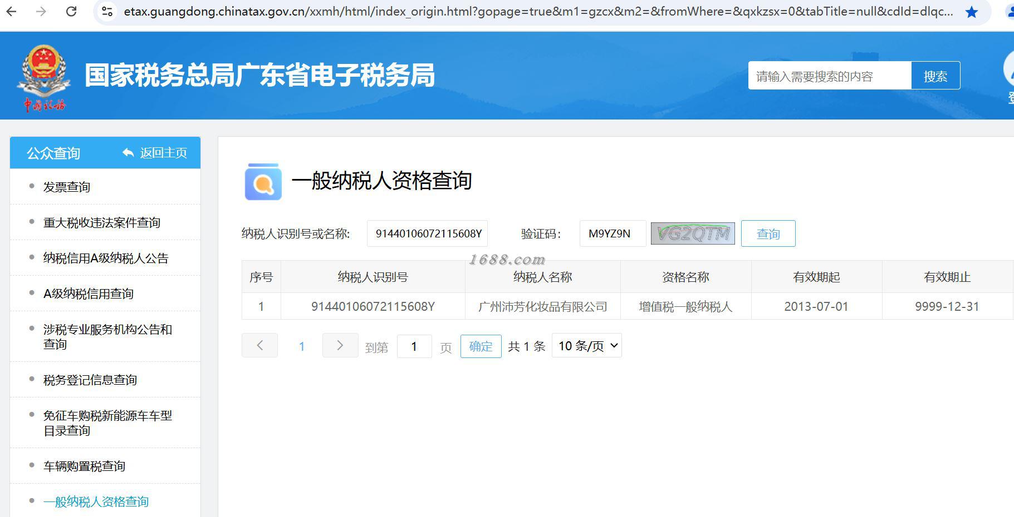The width and height of the screenshot is (1014, 517).
Task: Open site information icon in address bar
Action: tap(107, 11)
